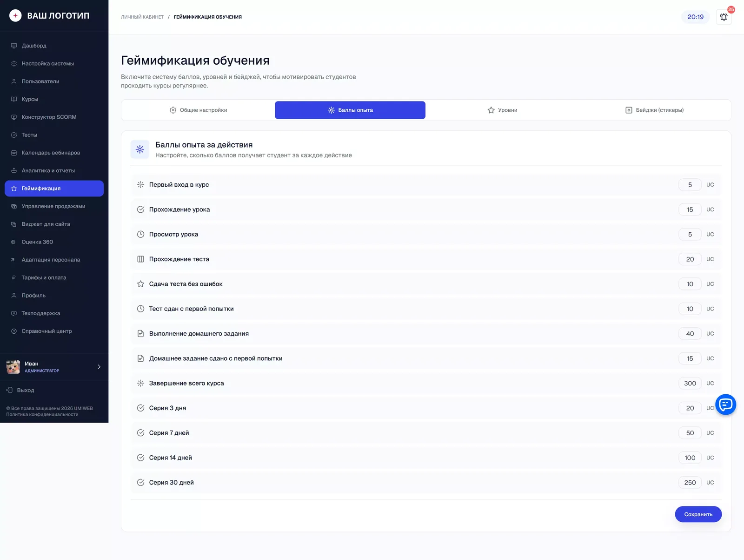This screenshot has width=744, height=560.
Task: Open Конструктор SCORM
Action: pos(54,117)
